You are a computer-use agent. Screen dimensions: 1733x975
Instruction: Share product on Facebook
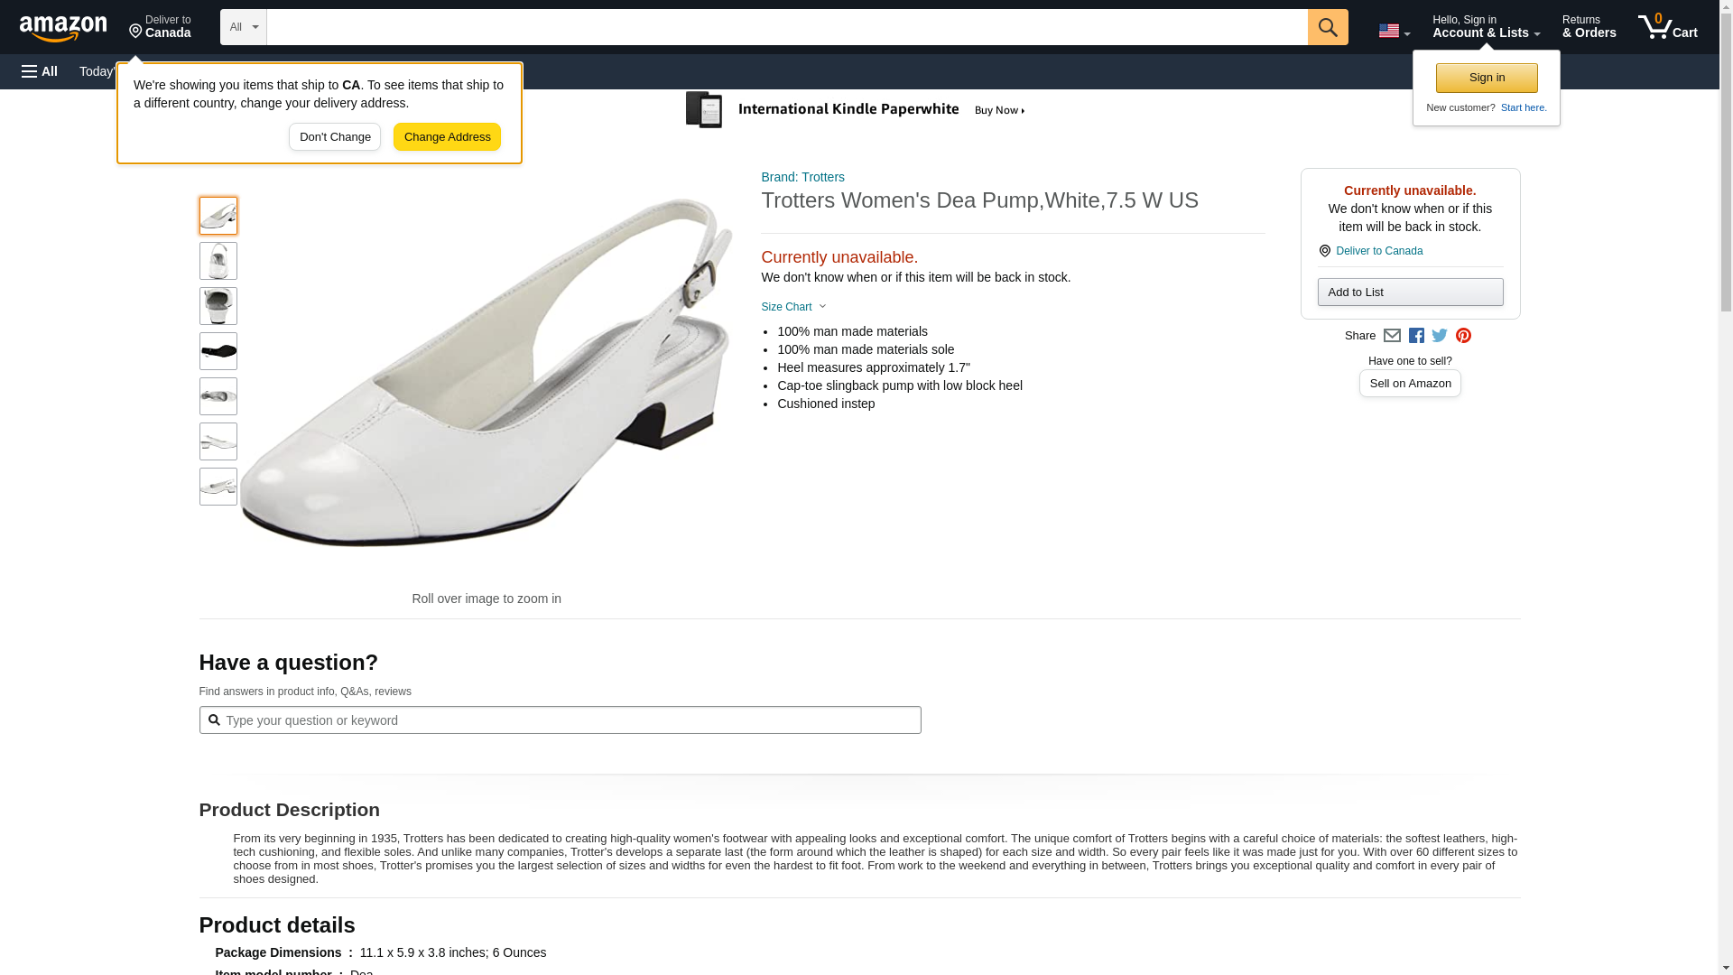[1416, 336]
